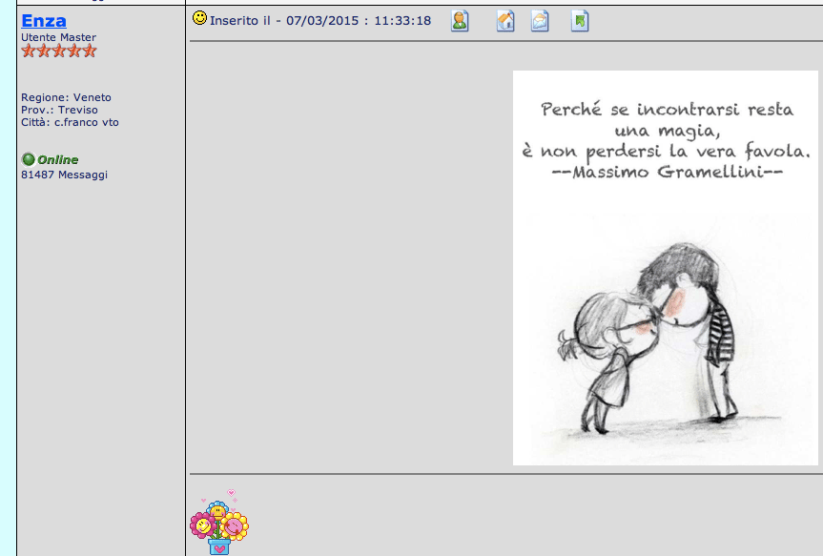Click the green Online status indicator
The height and width of the screenshot is (556, 823).
click(51, 159)
